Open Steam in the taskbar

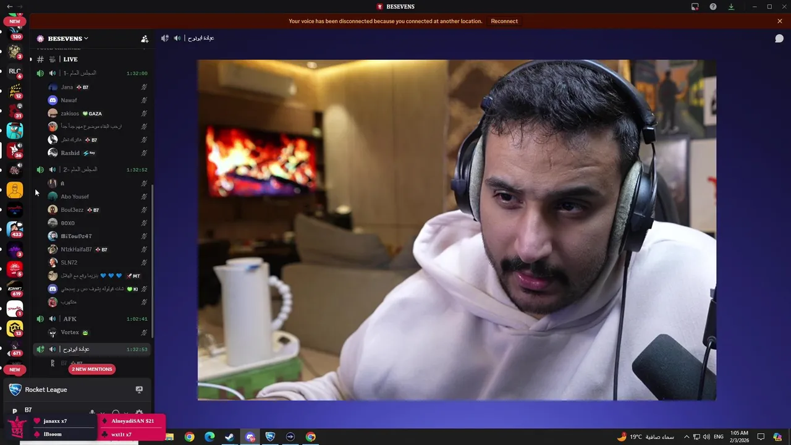[x=229, y=437]
